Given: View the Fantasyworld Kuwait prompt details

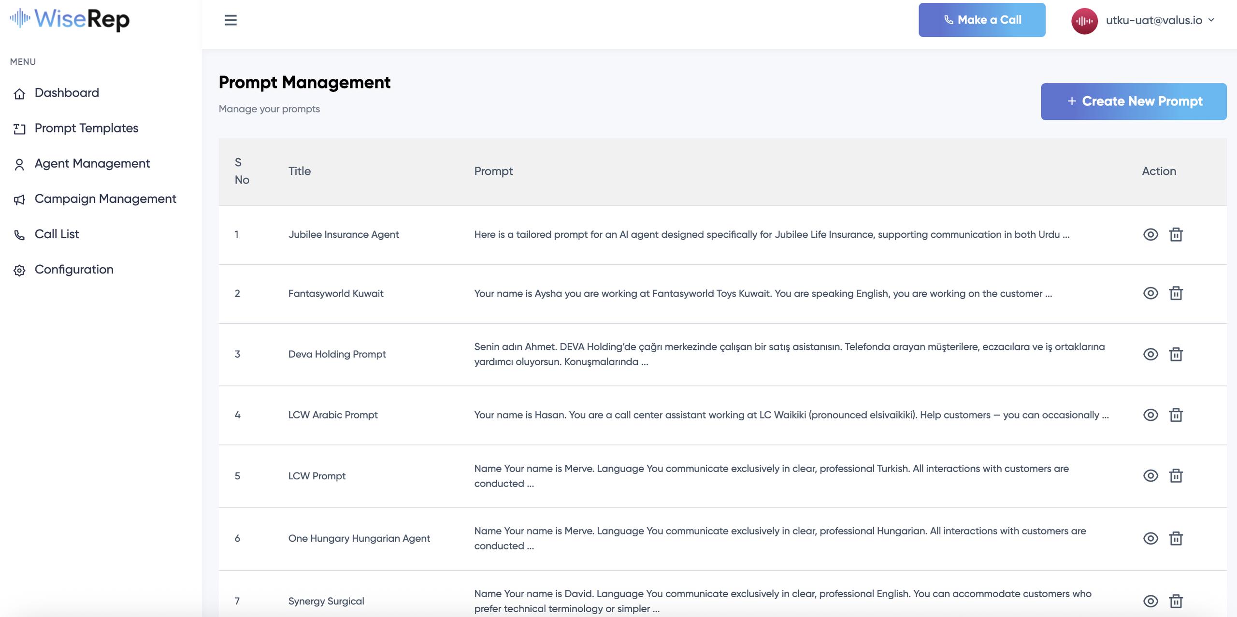Looking at the screenshot, I should [1151, 293].
